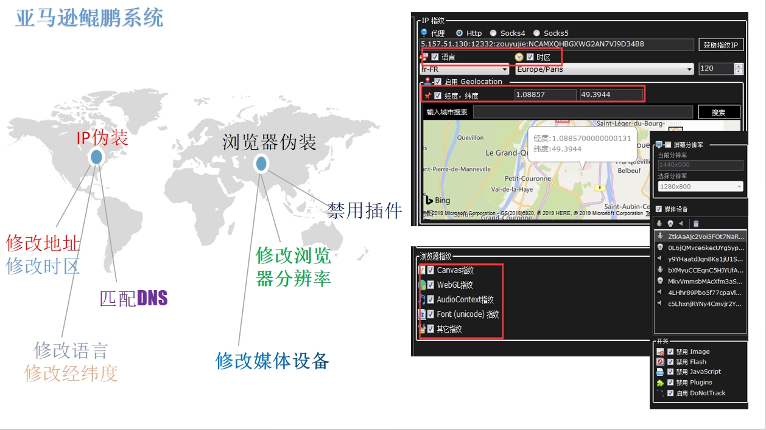Click the location person icon beside 启用 Geolocation
This screenshot has height=430, width=766.
(x=428, y=81)
